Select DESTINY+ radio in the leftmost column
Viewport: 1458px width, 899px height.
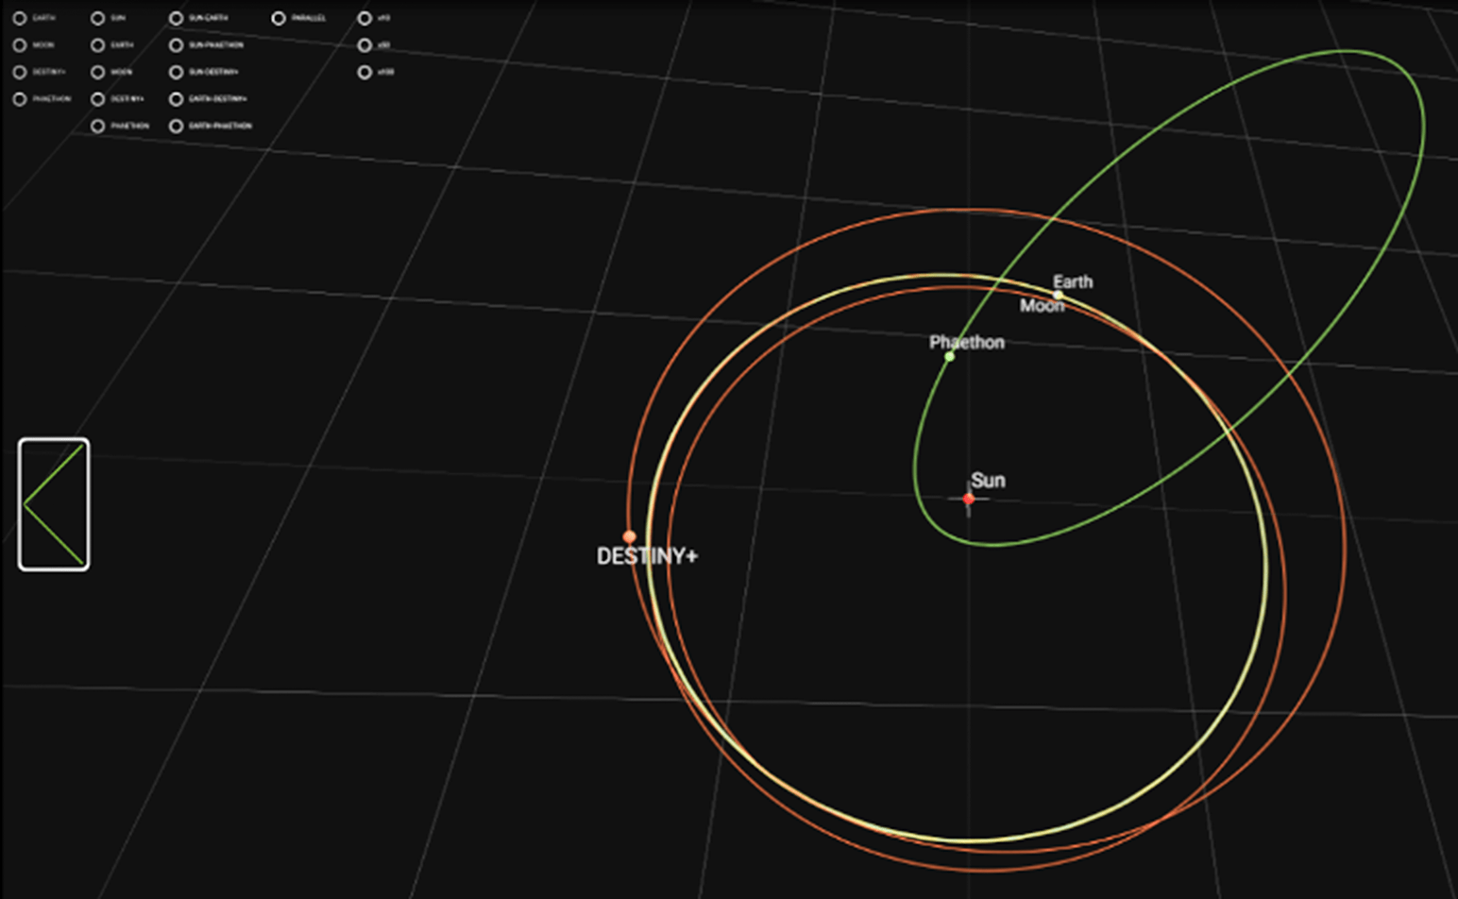click(20, 72)
